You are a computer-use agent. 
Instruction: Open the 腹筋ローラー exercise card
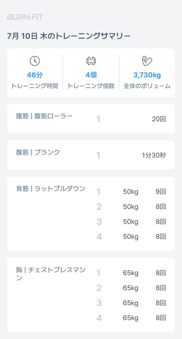coord(91,119)
